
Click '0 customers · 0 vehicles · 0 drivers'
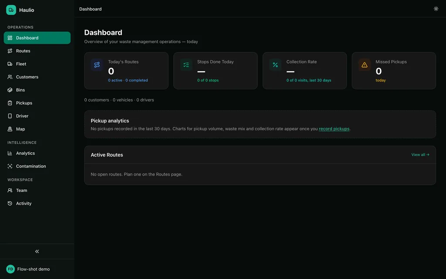click(x=119, y=100)
